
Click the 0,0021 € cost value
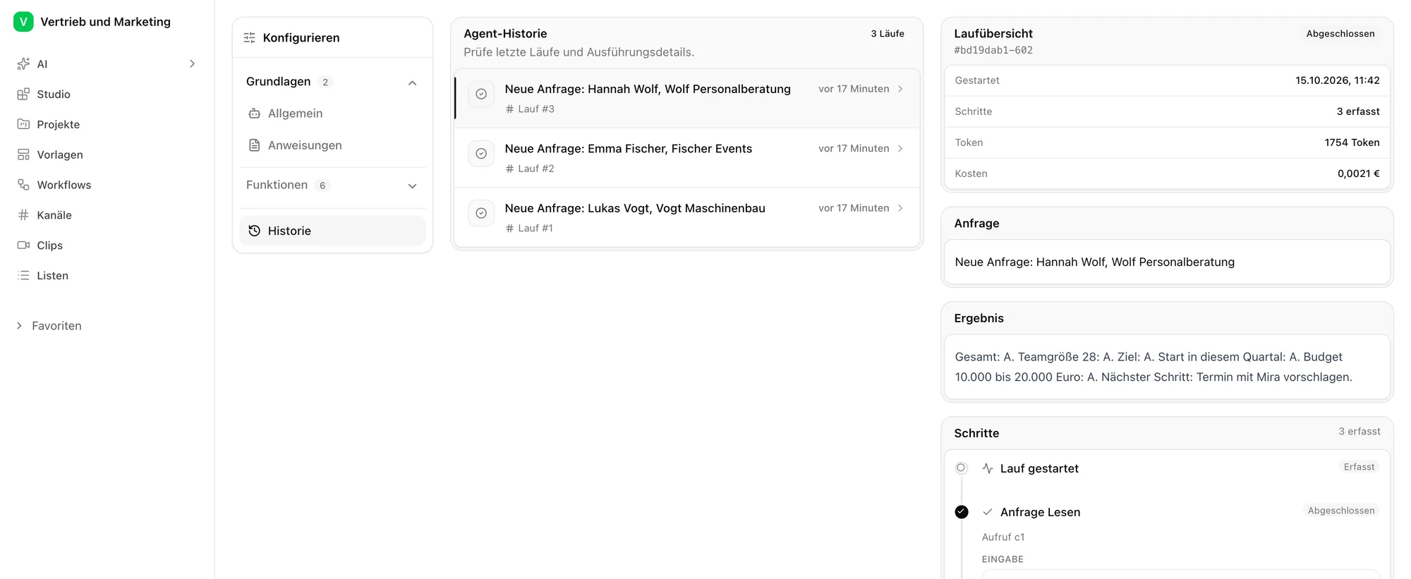pyautogui.click(x=1359, y=173)
